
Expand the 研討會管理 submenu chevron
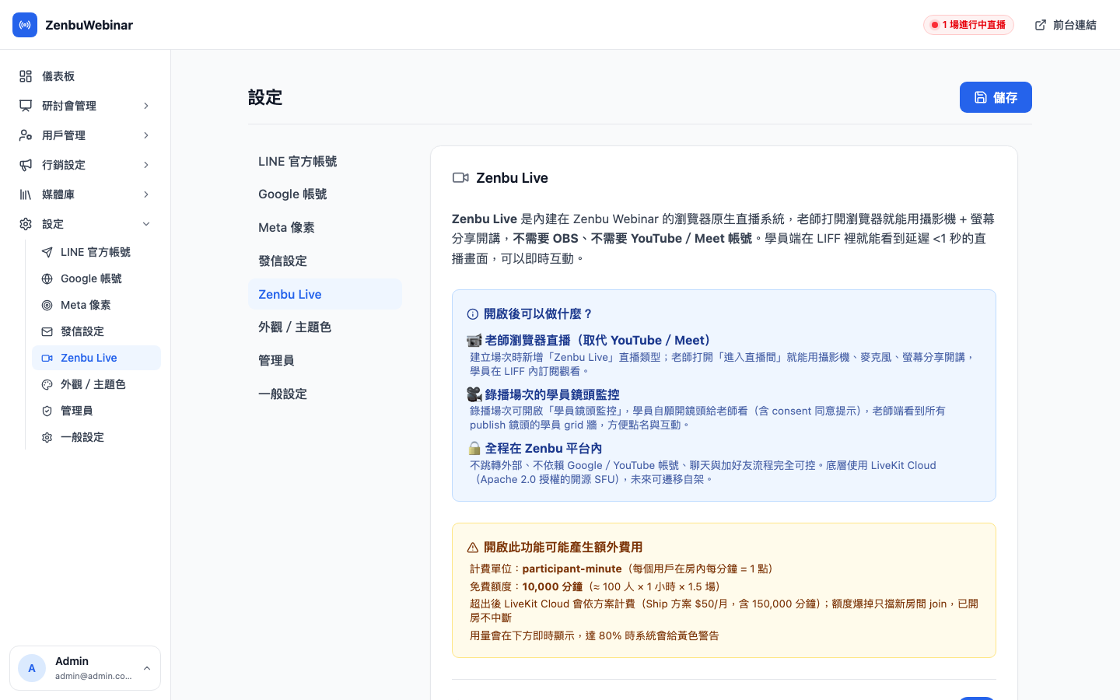(146, 106)
